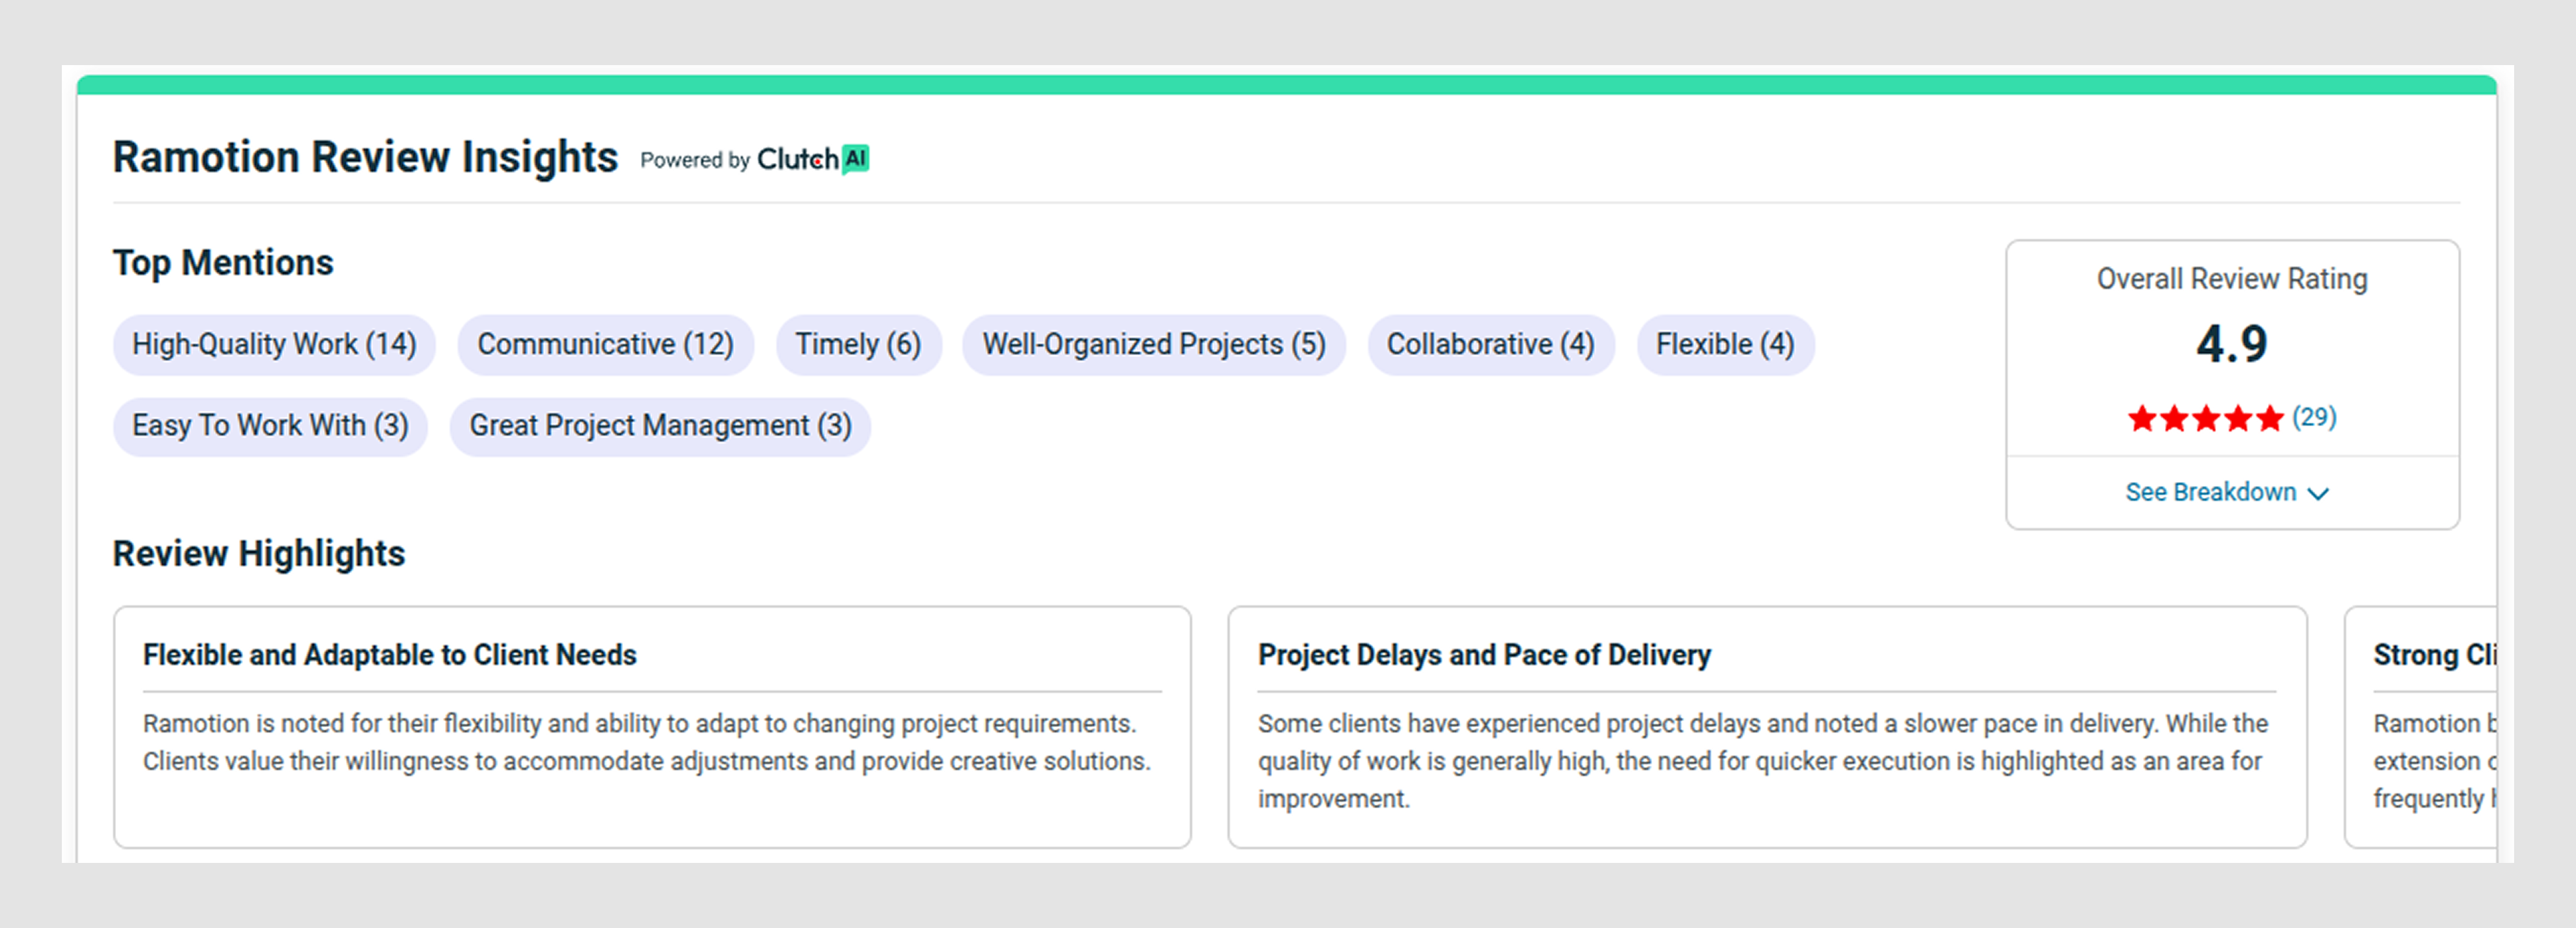Image resolution: width=2576 pixels, height=928 pixels.
Task: Select the Communicative (12) mention tag
Action: click(x=605, y=345)
